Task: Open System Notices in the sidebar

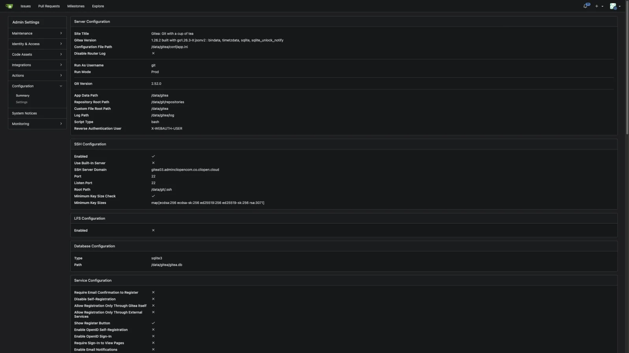Action: [37, 113]
